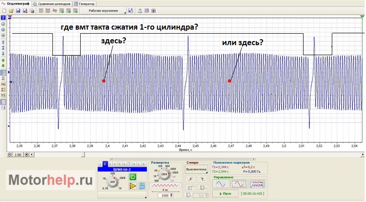Select channel 2 in channel selector

coord(105,163)
